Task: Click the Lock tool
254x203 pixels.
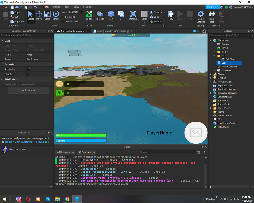Action: click(154, 17)
